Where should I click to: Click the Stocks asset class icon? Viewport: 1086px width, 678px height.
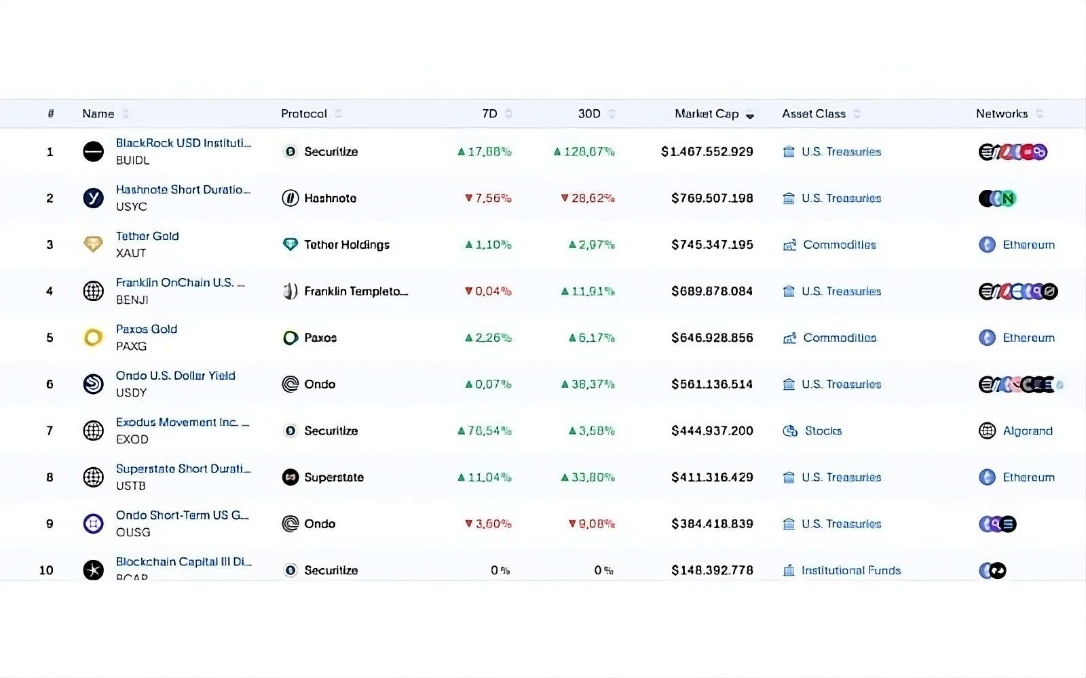(790, 431)
